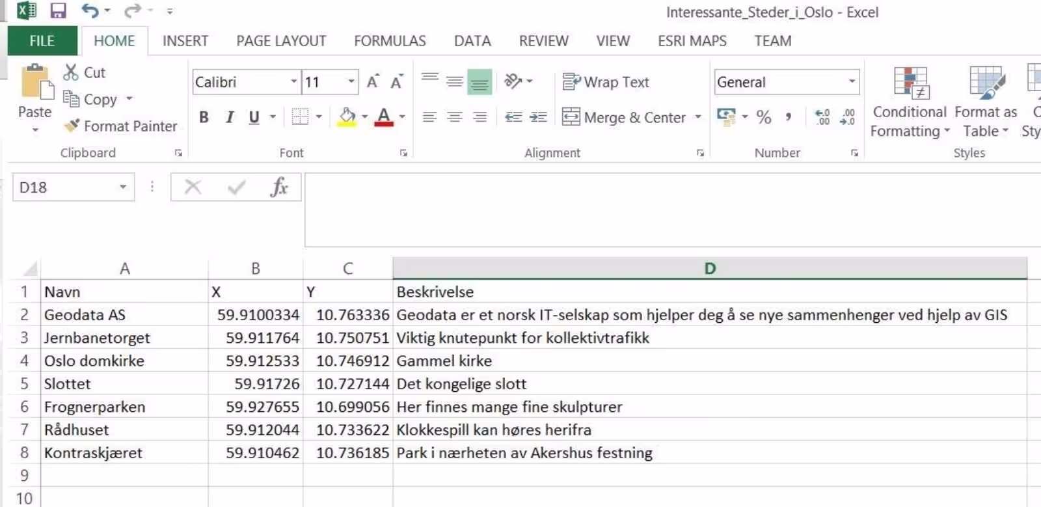Toggle middle align
Image resolution: width=1041 pixels, height=507 pixels.
click(x=455, y=82)
